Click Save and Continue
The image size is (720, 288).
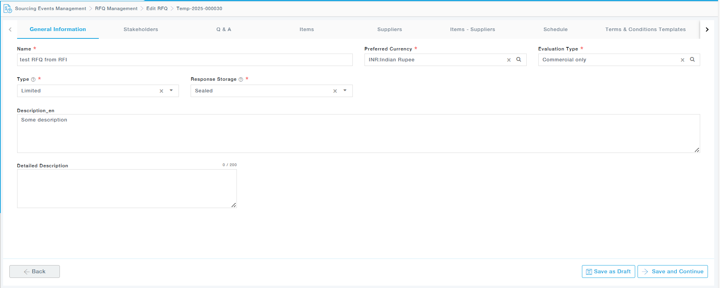[x=673, y=271]
